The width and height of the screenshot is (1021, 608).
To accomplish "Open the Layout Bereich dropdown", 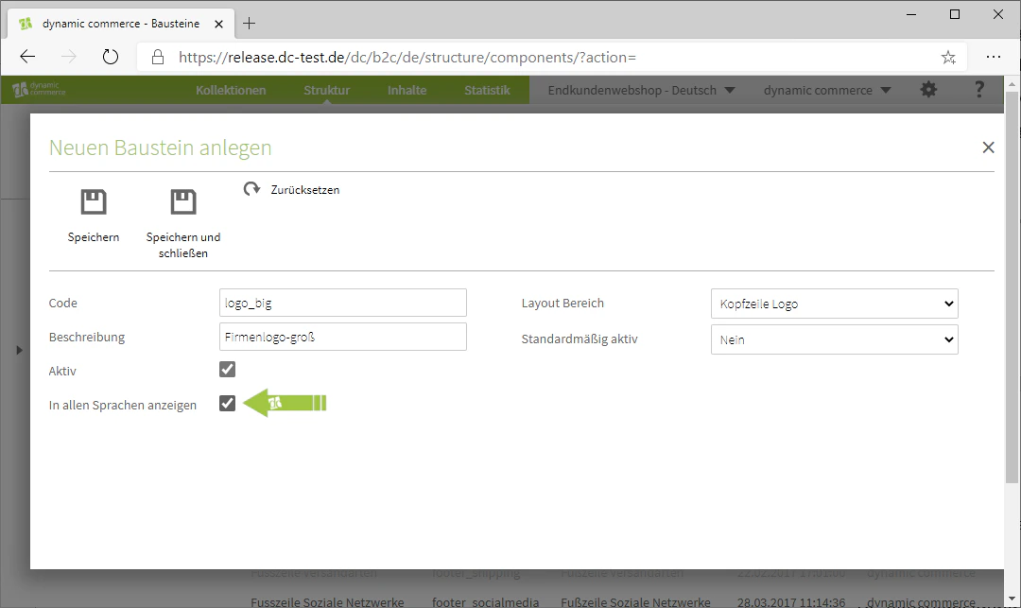I will tap(834, 304).
